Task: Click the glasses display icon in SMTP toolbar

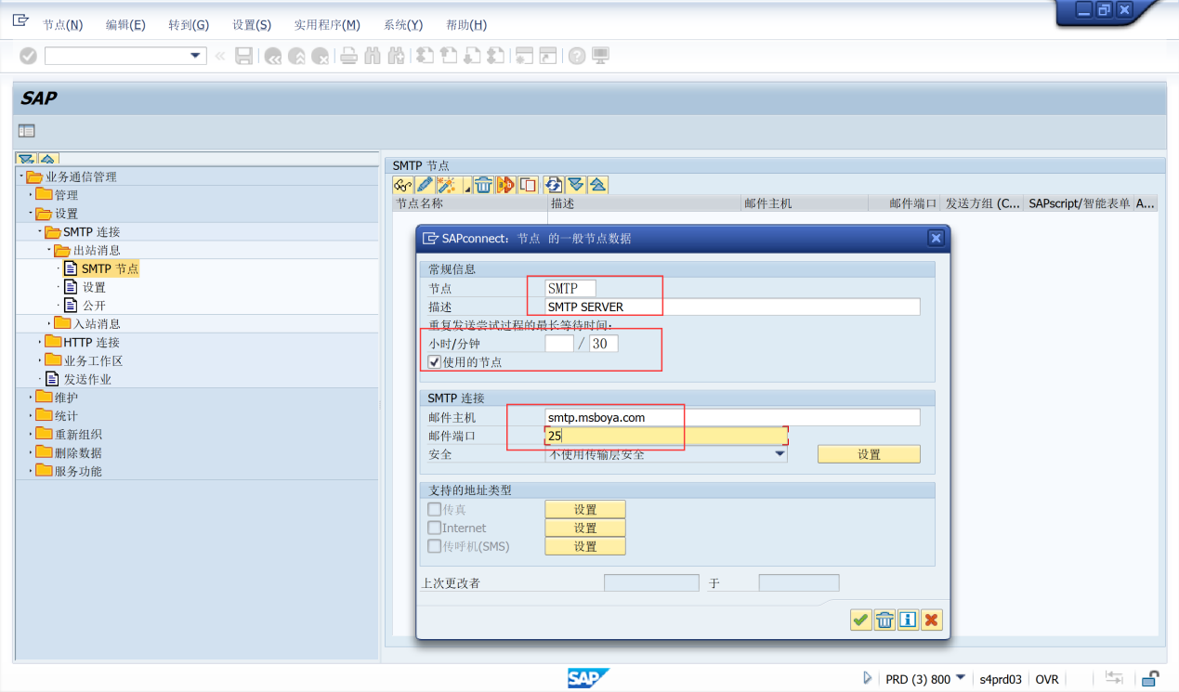Action: pyautogui.click(x=402, y=185)
